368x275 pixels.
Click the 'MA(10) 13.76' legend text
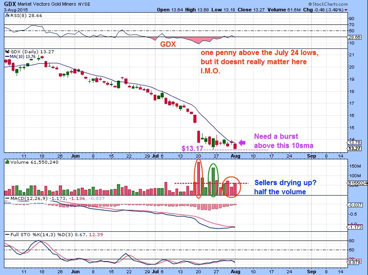click(x=23, y=57)
